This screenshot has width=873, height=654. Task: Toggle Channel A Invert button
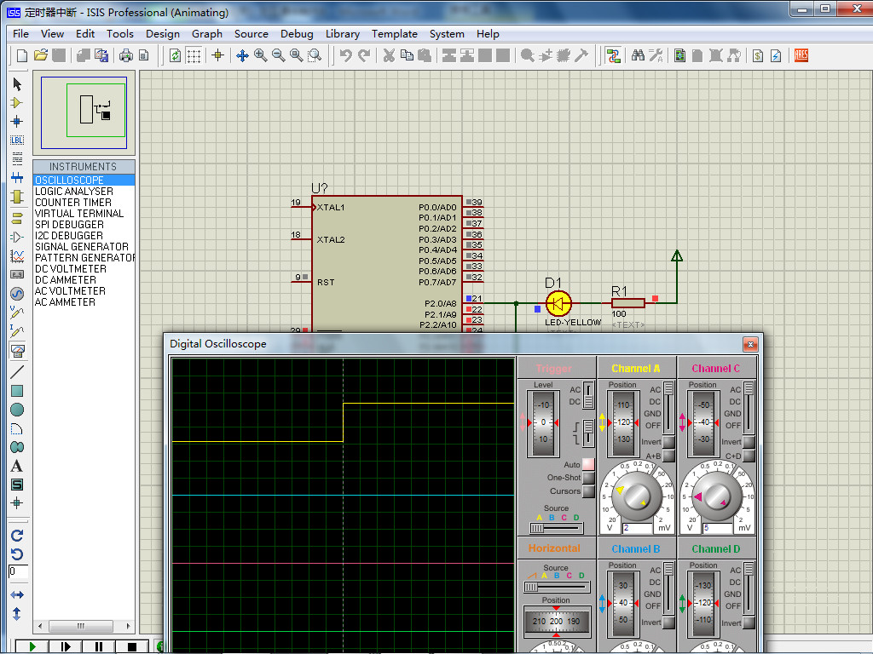668,442
